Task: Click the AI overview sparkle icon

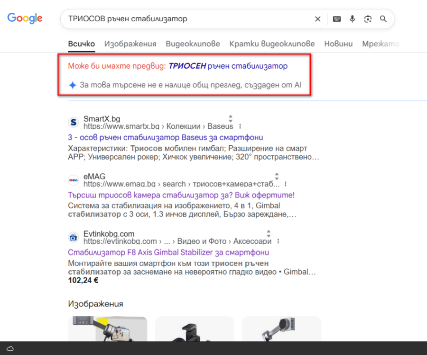Action: click(x=73, y=85)
